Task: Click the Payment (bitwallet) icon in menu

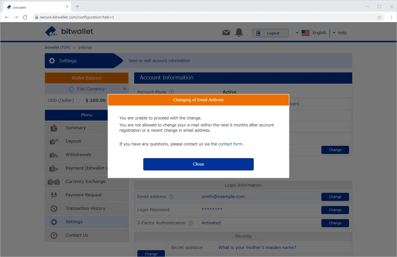Action: pos(54,168)
